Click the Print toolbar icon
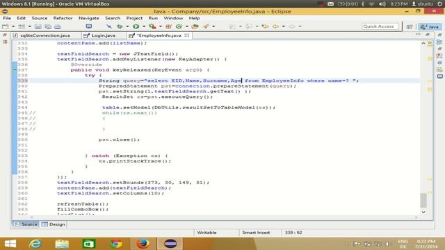The width and height of the screenshot is (445, 250). 58,26
